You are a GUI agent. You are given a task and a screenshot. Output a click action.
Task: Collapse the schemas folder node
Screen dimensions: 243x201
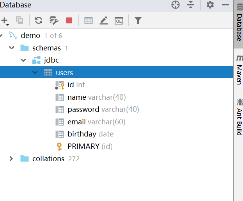click(x=11, y=48)
